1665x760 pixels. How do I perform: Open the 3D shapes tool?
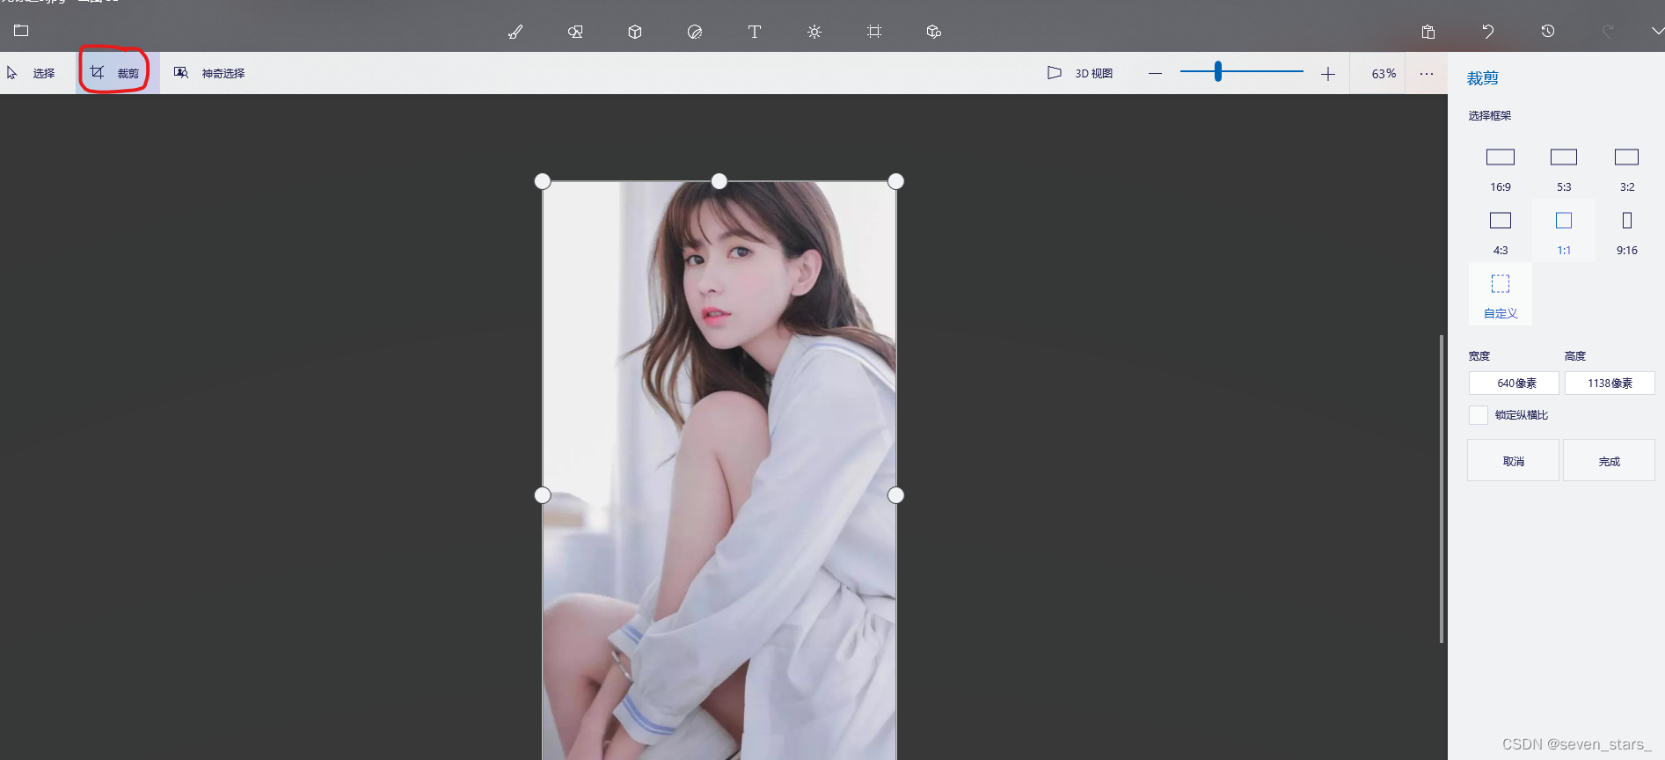click(x=635, y=32)
